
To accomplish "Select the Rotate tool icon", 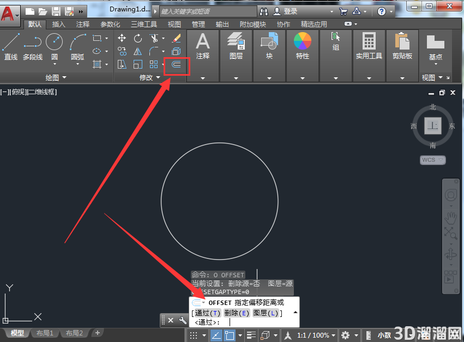I will pos(137,38).
